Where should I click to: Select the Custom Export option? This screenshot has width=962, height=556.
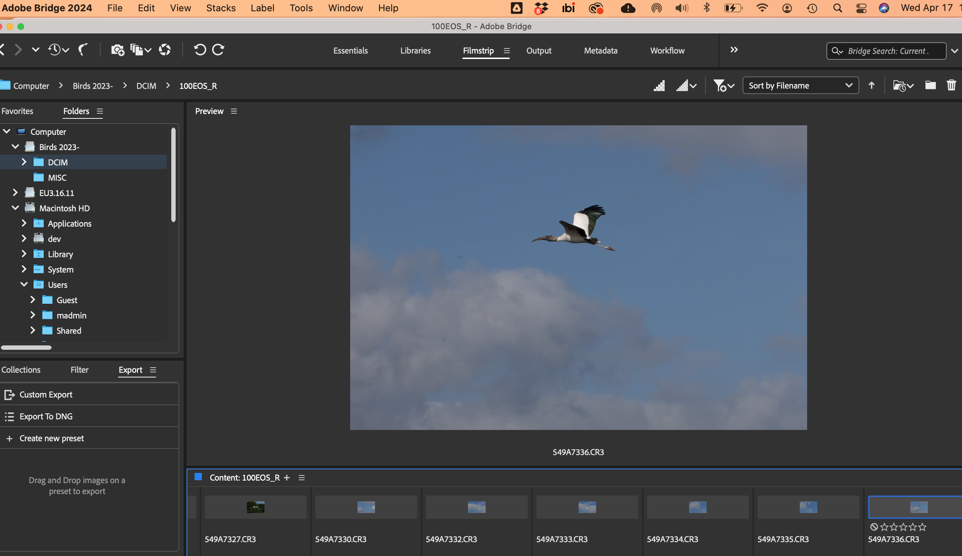tap(46, 394)
